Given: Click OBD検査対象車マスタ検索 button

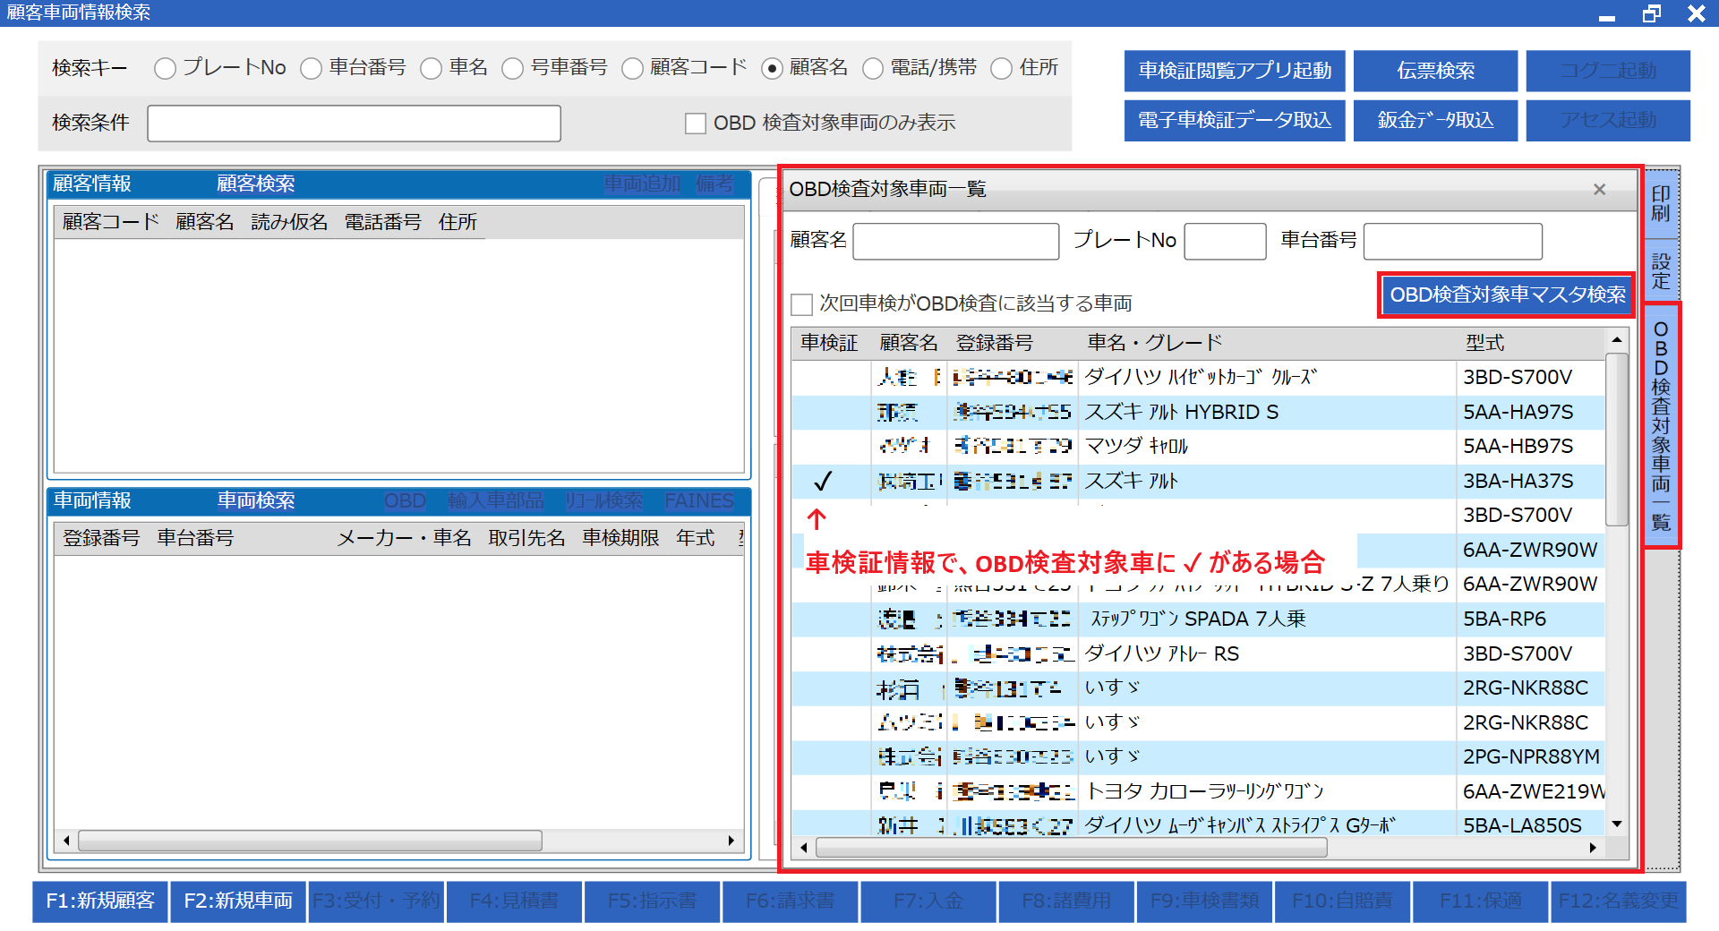Looking at the screenshot, I should tap(1507, 295).
